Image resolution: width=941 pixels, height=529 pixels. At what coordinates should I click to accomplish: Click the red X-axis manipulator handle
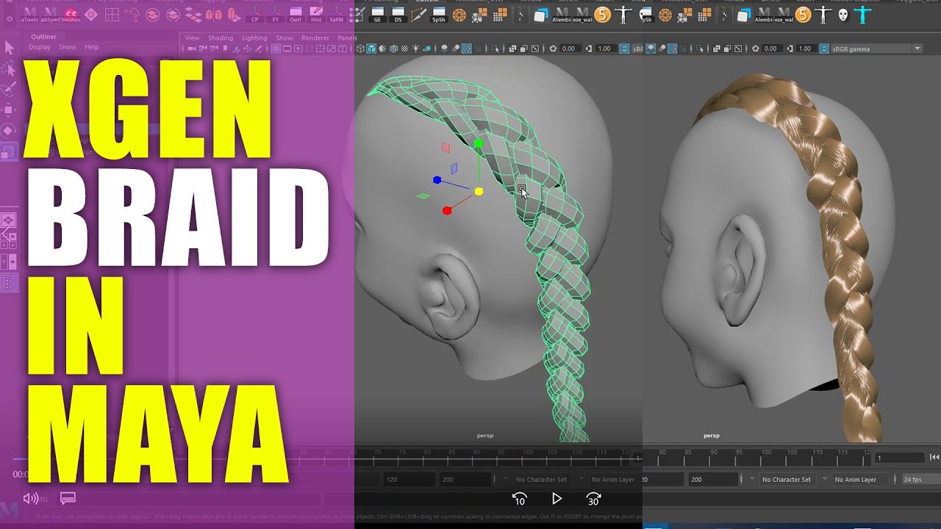tap(447, 211)
